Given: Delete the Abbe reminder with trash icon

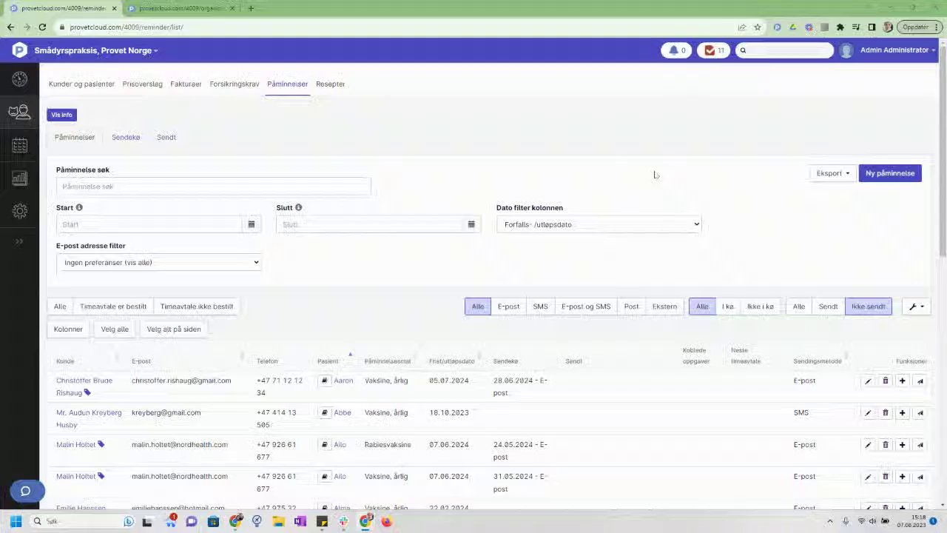Looking at the screenshot, I should pos(885,413).
